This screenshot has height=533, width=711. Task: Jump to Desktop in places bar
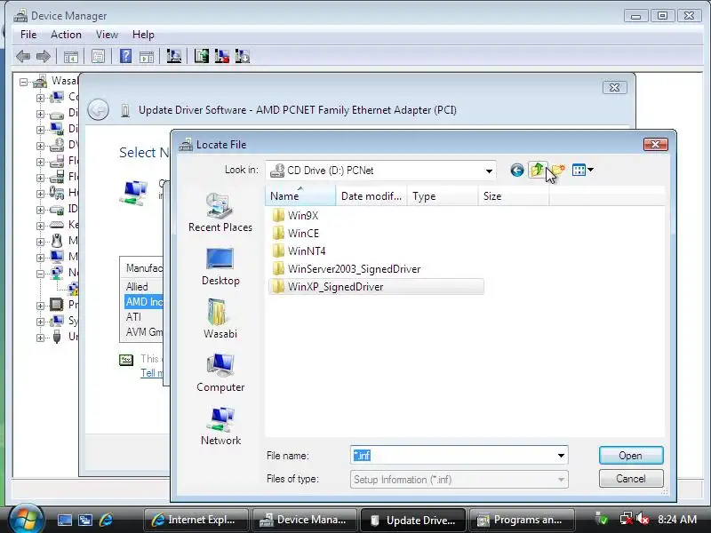click(220, 266)
